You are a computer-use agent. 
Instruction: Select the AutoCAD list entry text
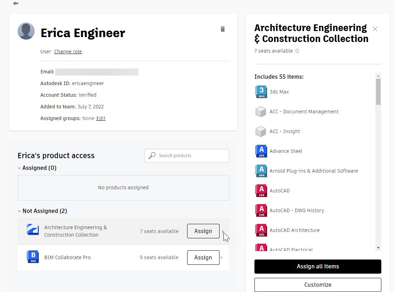(280, 191)
